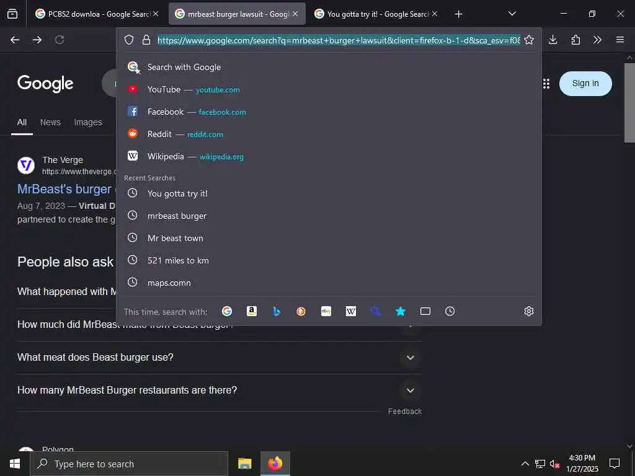Open the search-with-magnifier engine icon

click(375, 311)
